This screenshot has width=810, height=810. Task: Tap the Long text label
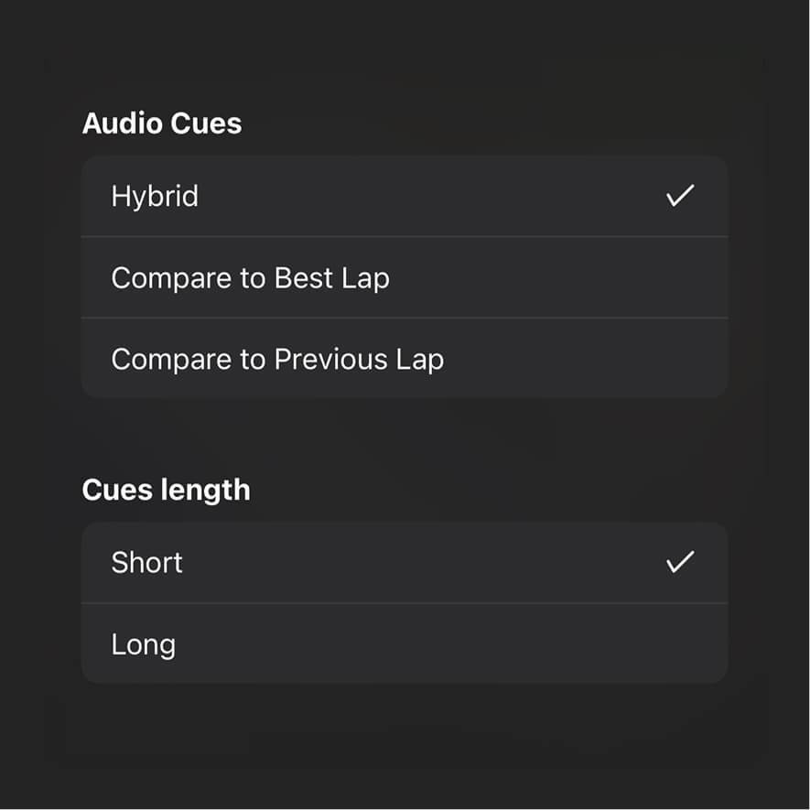(x=144, y=644)
